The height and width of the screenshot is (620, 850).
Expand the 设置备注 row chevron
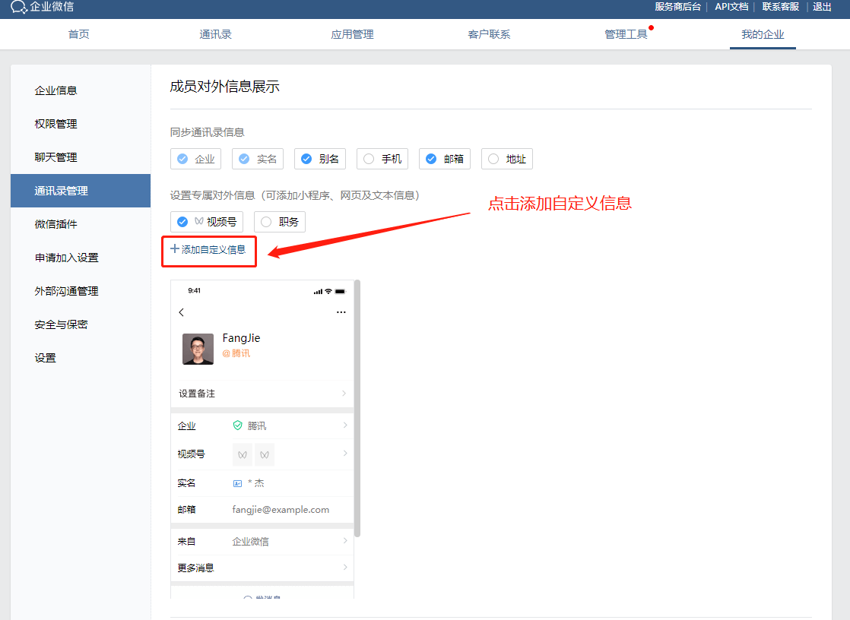pyautogui.click(x=344, y=394)
